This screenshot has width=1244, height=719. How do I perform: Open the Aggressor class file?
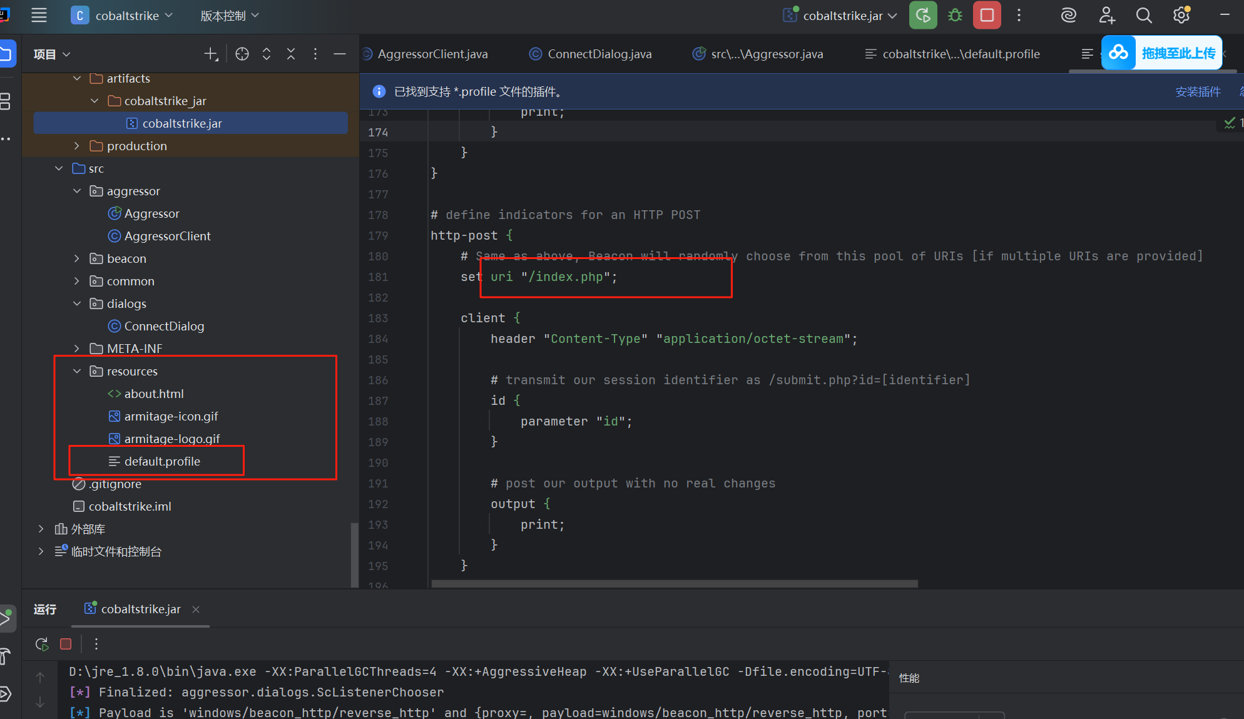pyautogui.click(x=151, y=213)
